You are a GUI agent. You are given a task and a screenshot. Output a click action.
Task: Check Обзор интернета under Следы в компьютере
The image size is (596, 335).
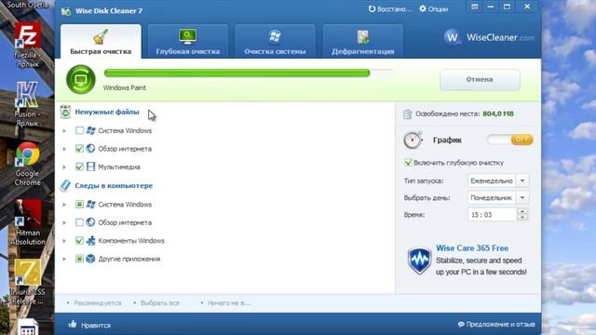point(79,222)
